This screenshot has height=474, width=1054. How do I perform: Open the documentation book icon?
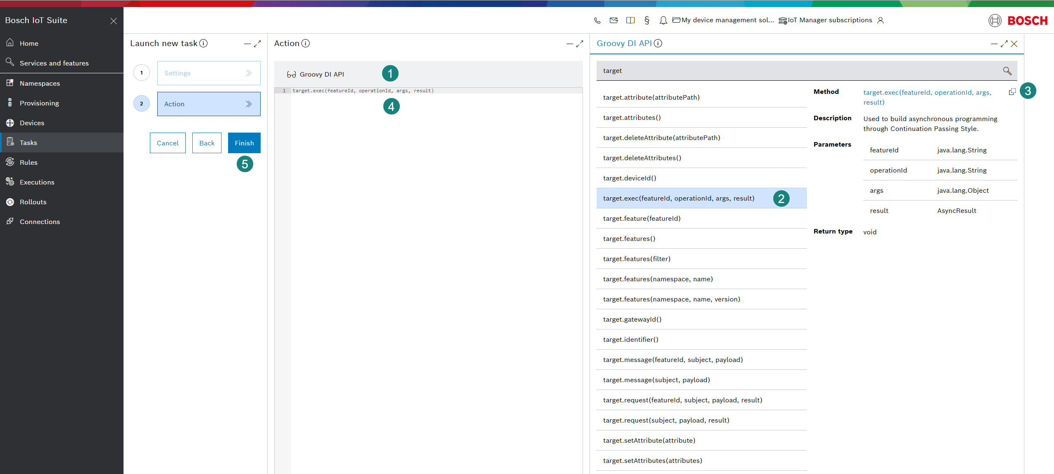[630, 20]
